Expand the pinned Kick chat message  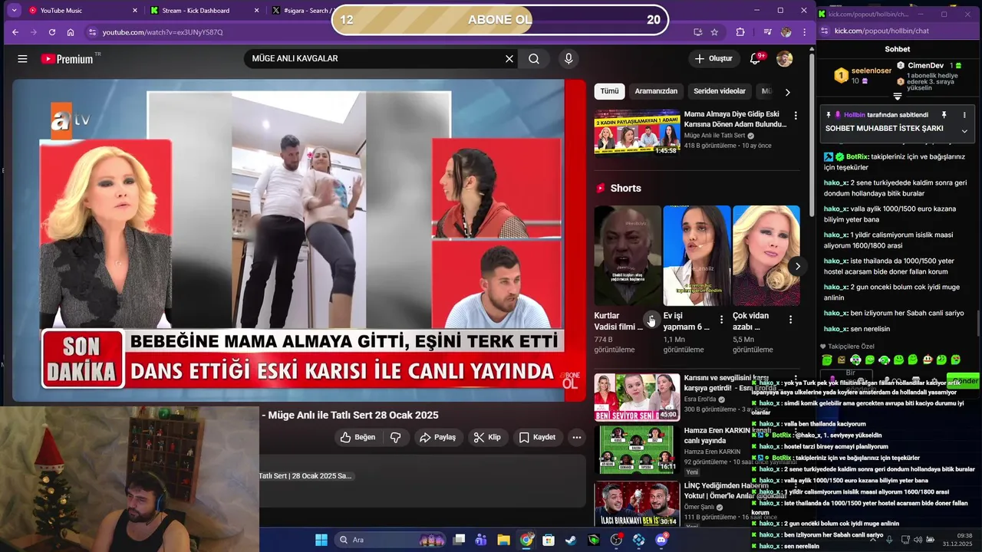[964, 131]
